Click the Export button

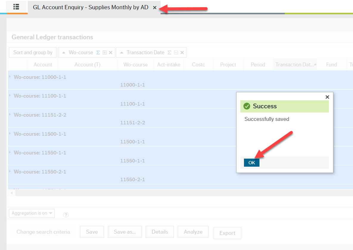(x=227, y=233)
